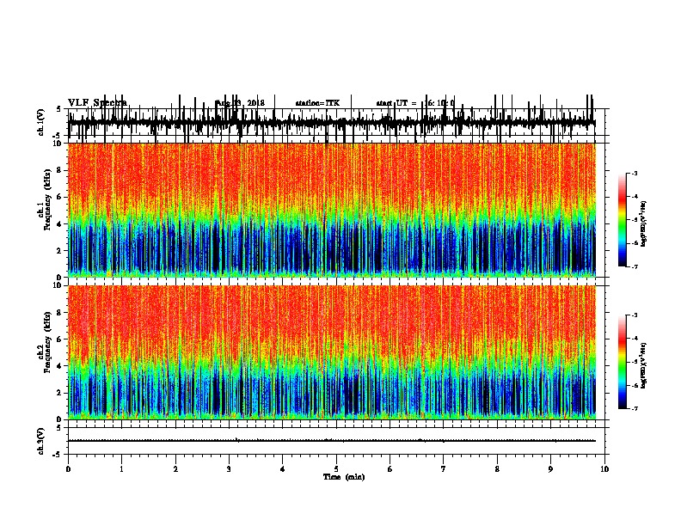The image size is (681, 526).
Task: Click the "-7" label on ch.2 color bar
Action: point(634,409)
